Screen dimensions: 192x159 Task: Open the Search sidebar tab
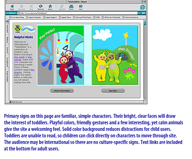pyautogui.click(x=7, y=50)
